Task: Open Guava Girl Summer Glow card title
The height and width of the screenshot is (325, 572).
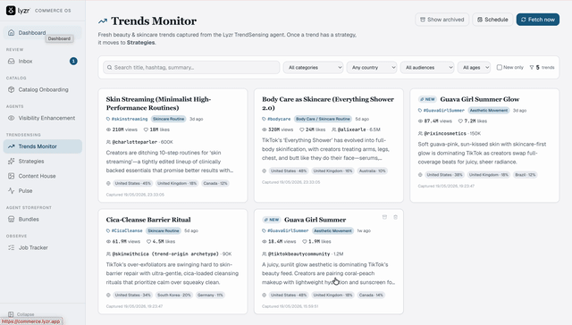Action: click(x=480, y=99)
